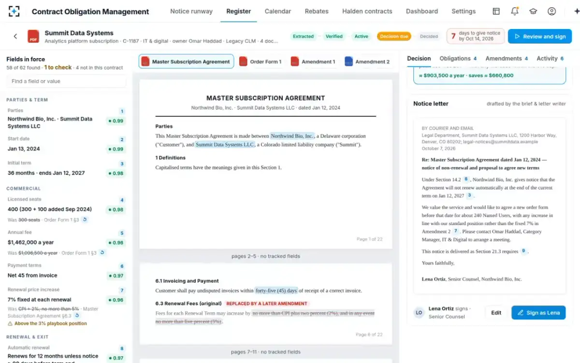Click the '7 days to give notice' deadline chip
Screen dimensions: 580x363
[476, 36]
